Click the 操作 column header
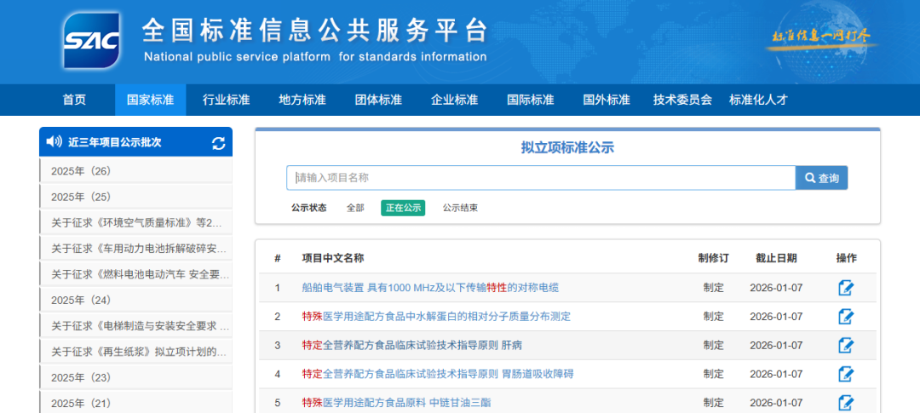The width and height of the screenshot is (920, 413). click(x=846, y=258)
